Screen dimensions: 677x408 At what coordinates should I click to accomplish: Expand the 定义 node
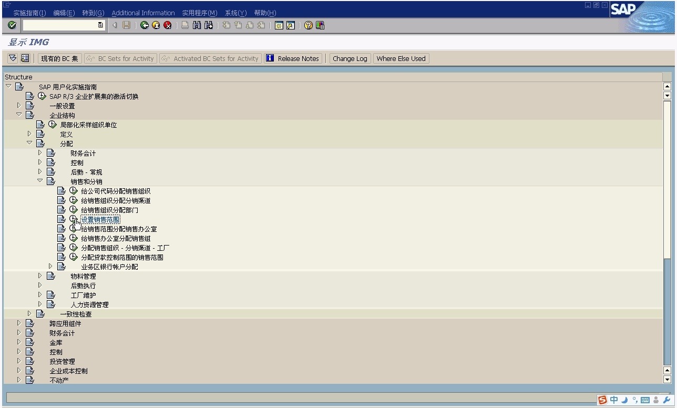click(29, 134)
